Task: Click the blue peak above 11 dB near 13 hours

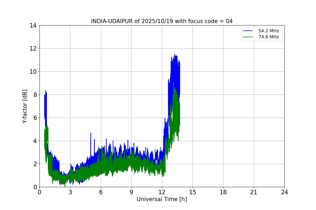Action: pos(175,55)
